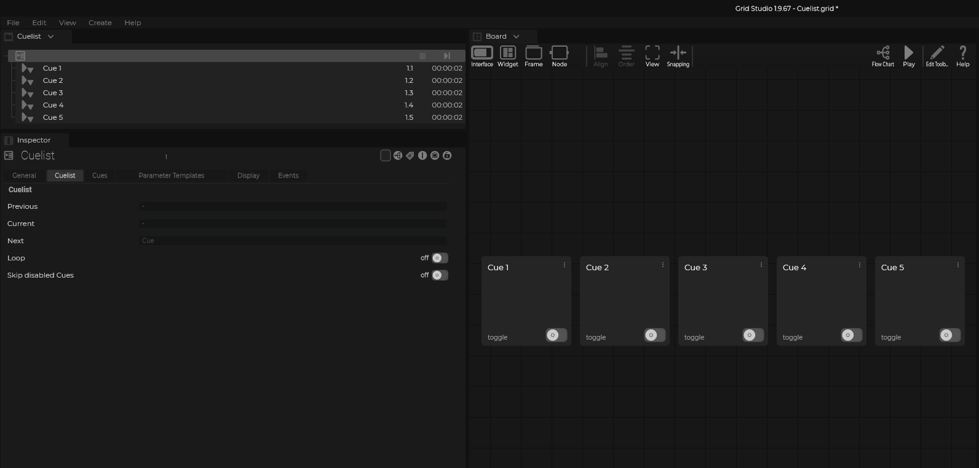Open the Cuelist panel dropdown
Screen dimensions: 979x468
[51, 37]
